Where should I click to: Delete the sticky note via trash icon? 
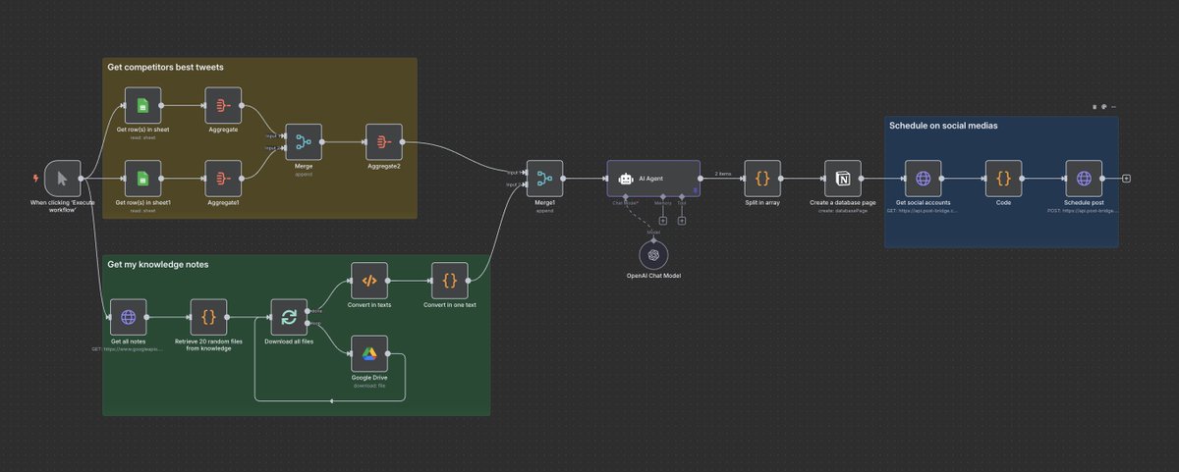click(1095, 107)
